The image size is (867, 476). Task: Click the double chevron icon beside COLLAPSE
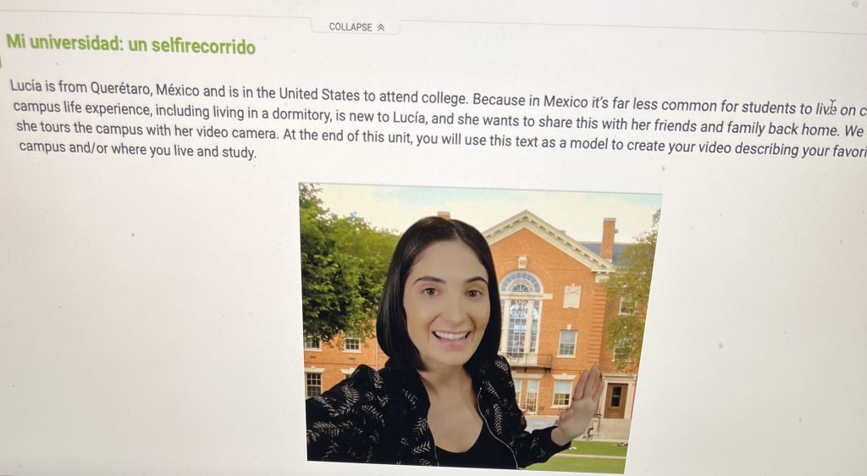point(380,28)
